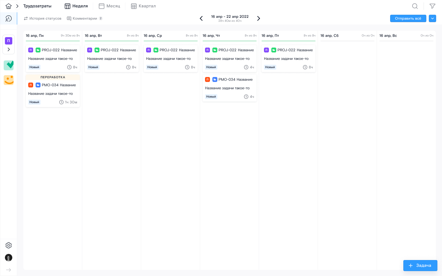Select the purple П workspace icon in sidebar
The width and height of the screenshot is (442, 276).
pos(9,41)
